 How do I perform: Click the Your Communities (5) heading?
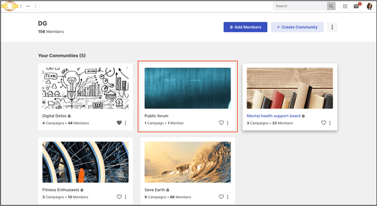(x=62, y=55)
